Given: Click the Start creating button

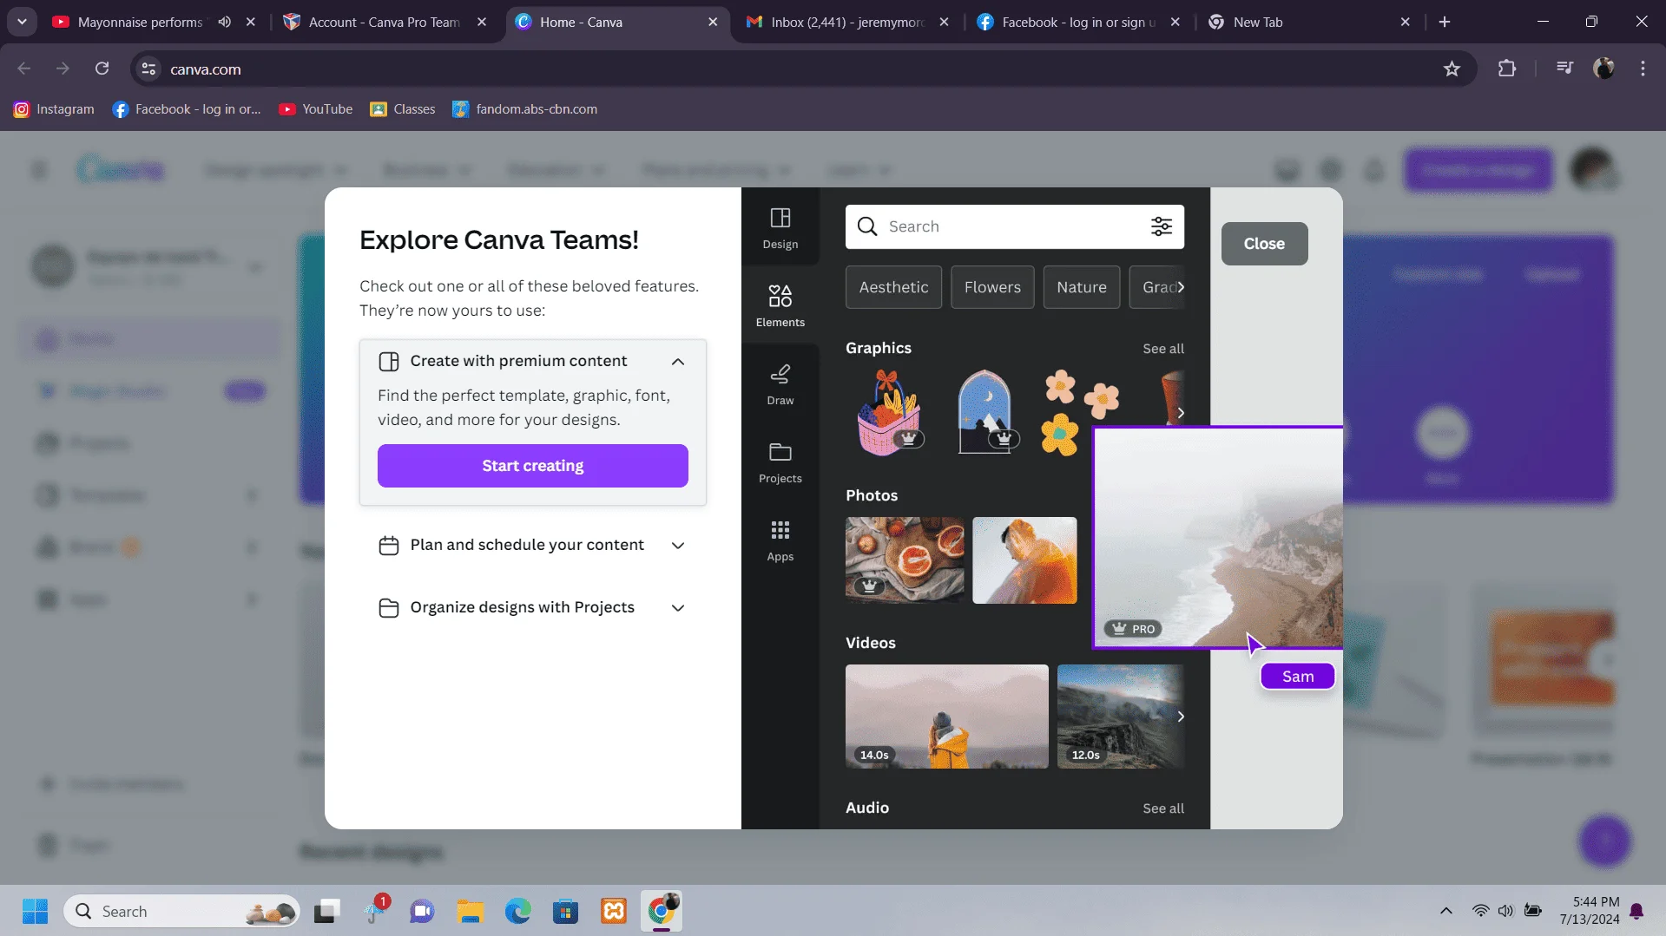Looking at the screenshot, I should tap(532, 466).
